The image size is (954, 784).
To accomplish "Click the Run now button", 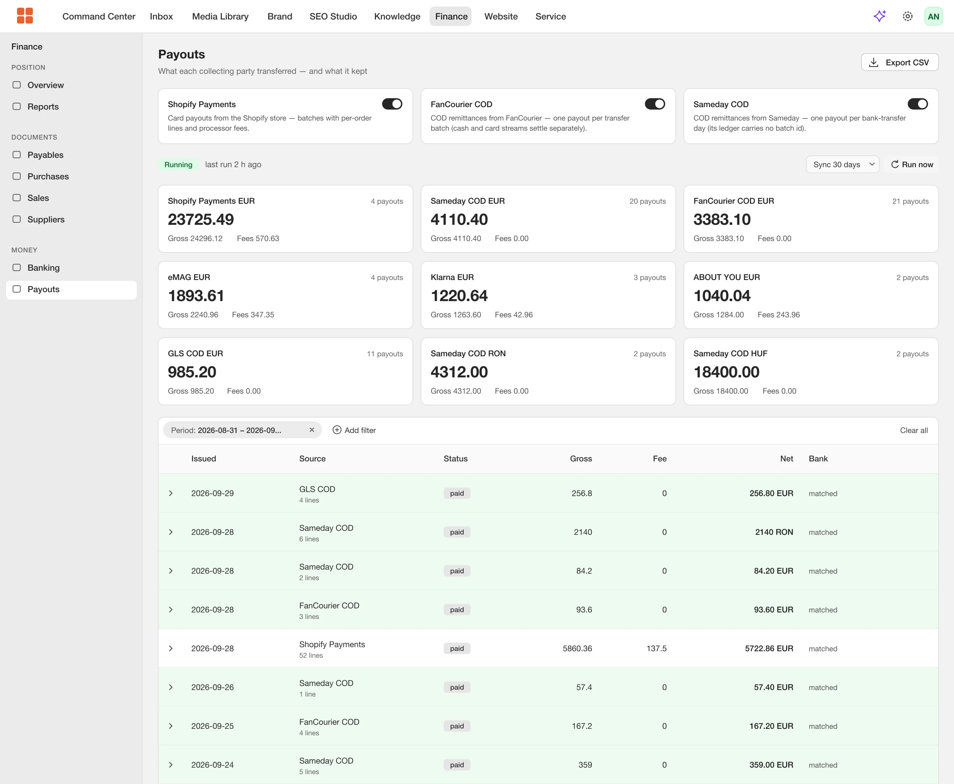I will coord(911,164).
